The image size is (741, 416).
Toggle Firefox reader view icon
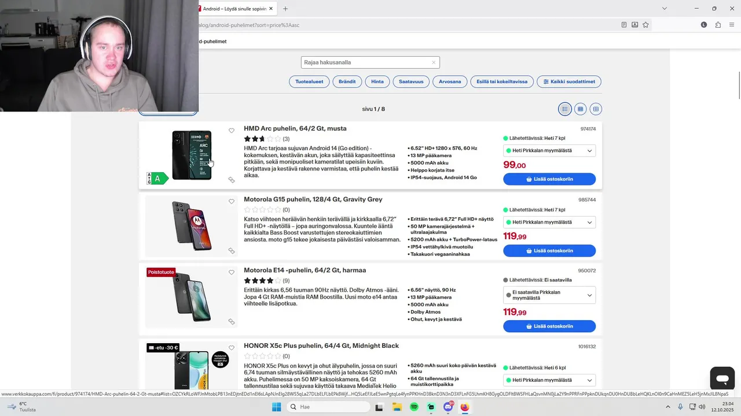click(624, 25)
